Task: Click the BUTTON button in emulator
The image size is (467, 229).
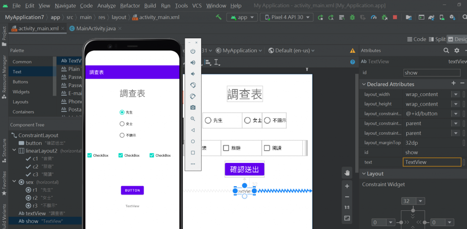Action: tap(132, 190)
